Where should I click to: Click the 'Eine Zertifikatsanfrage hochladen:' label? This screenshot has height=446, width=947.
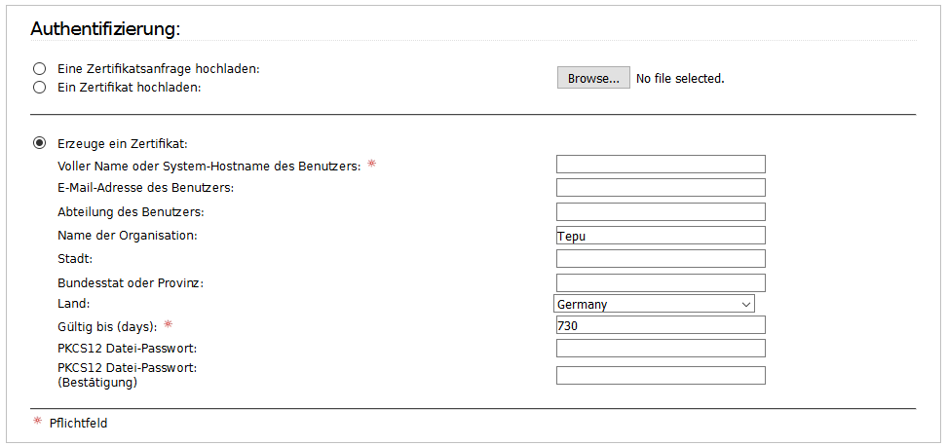point(158,69)
